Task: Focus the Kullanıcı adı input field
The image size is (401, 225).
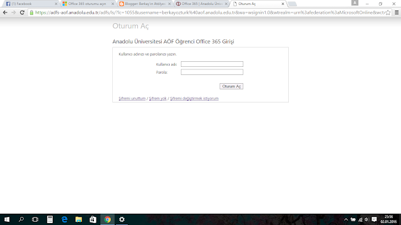Action: (x=212, y=64)
